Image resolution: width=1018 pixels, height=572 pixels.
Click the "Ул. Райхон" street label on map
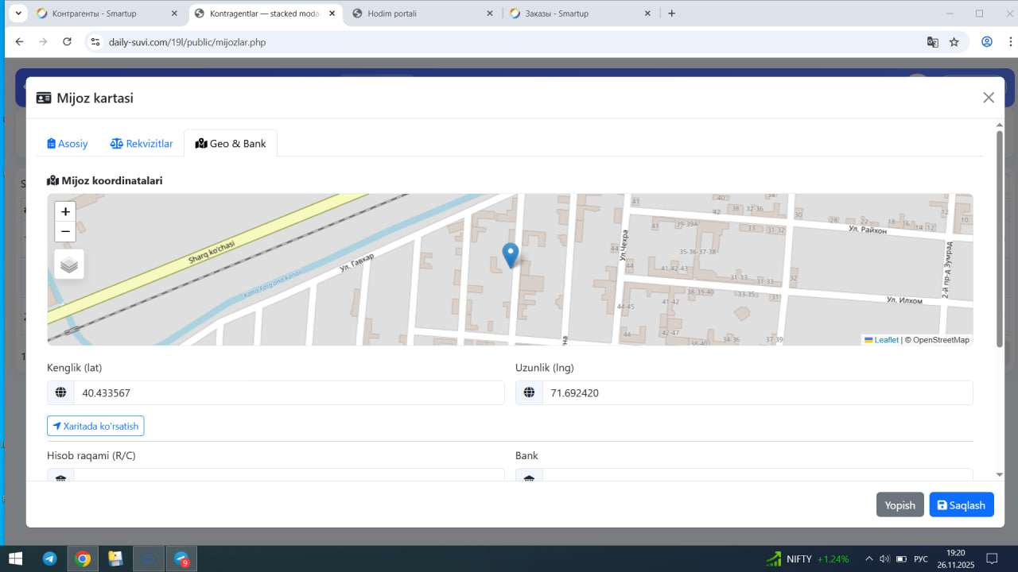coord(866,229)
